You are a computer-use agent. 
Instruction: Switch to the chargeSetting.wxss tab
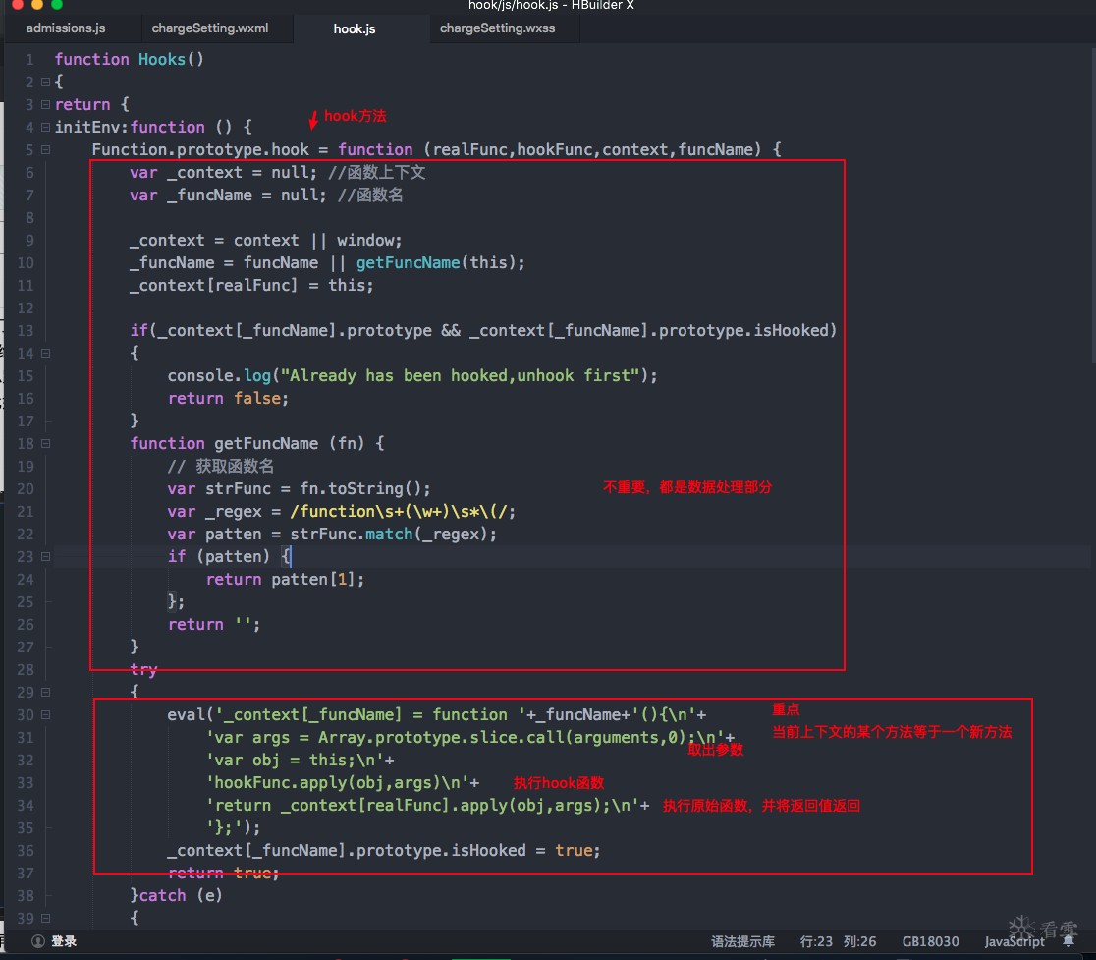pos(497,28)
